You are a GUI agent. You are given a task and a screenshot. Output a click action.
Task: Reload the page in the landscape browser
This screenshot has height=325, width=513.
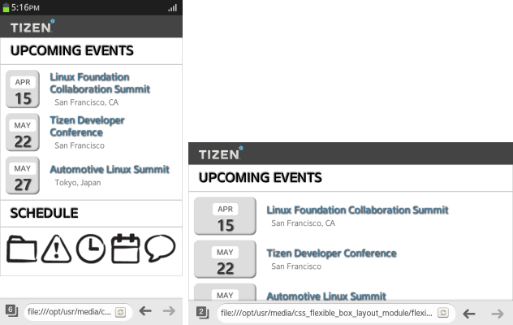[x=443, y=312]
